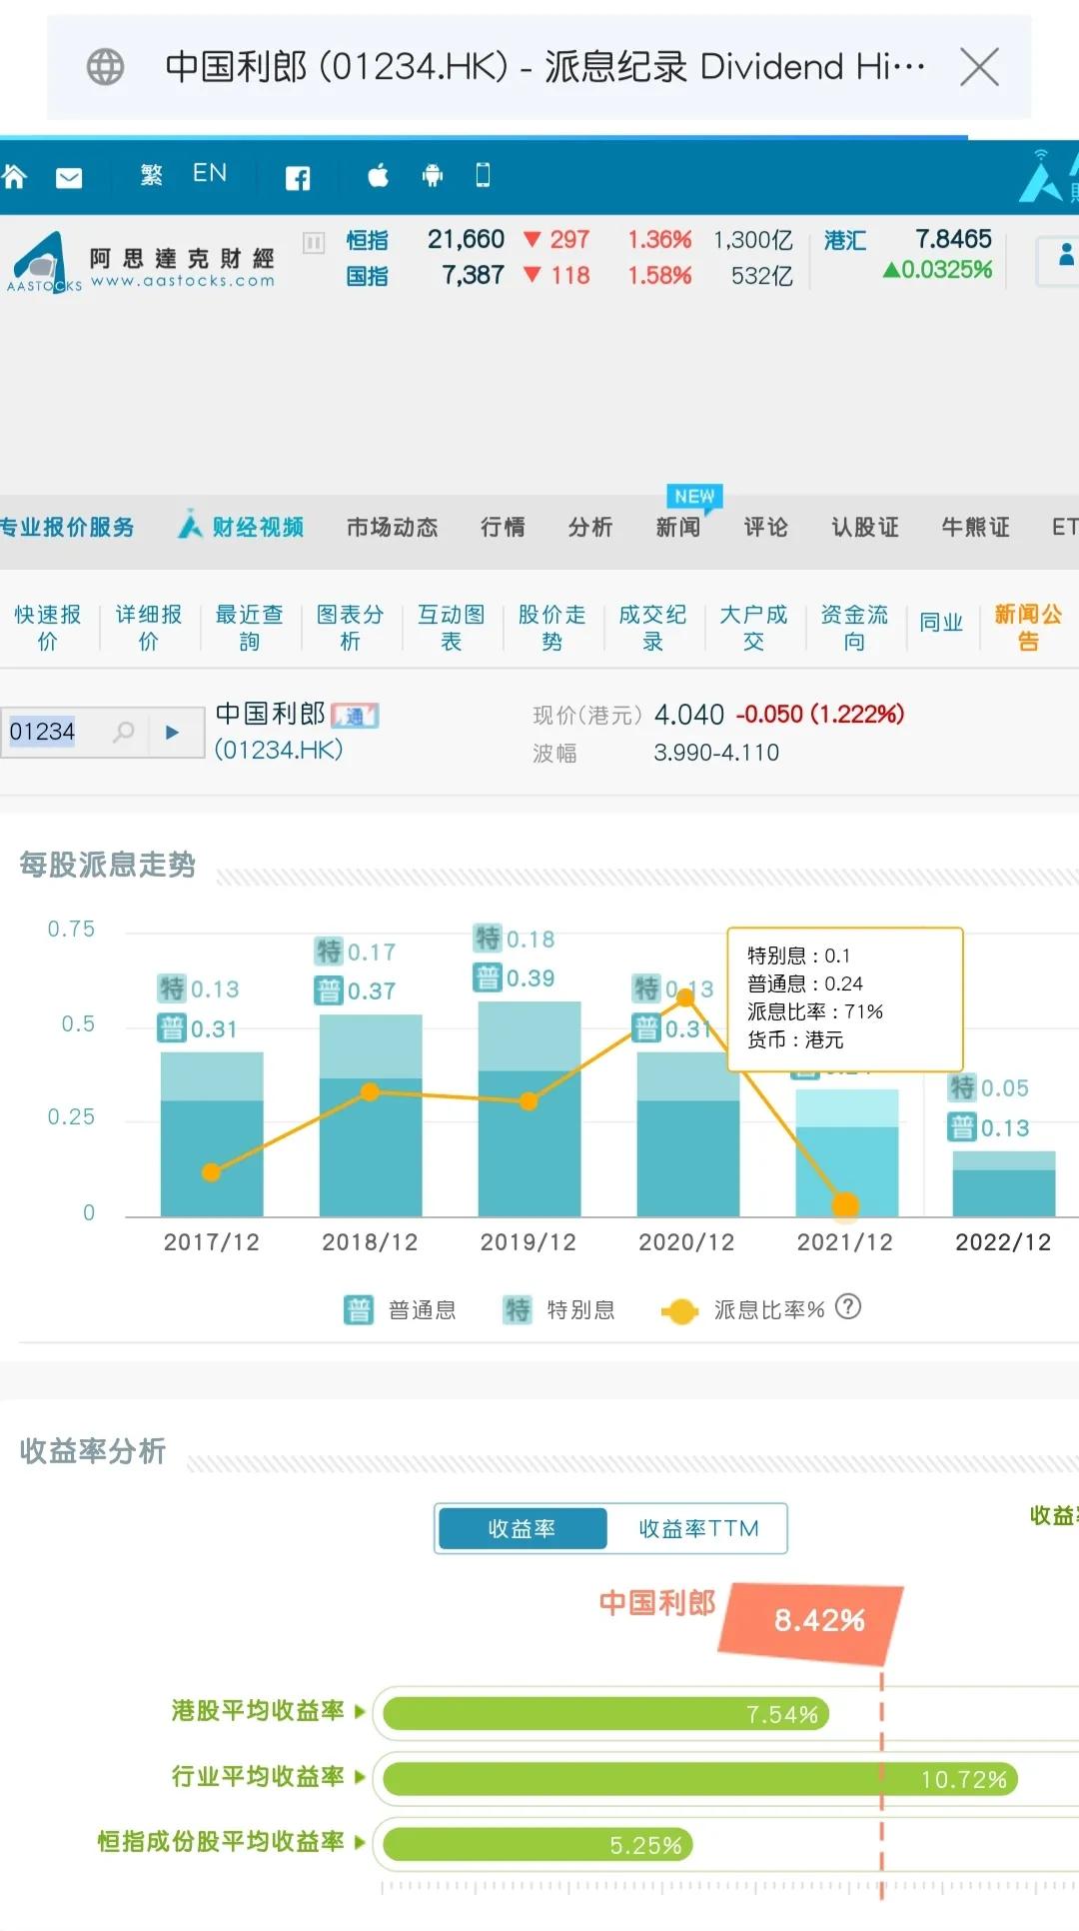Click the 2019/12 dividend bar
Screen dimensions: 1079x1931
coord(530,1108)
